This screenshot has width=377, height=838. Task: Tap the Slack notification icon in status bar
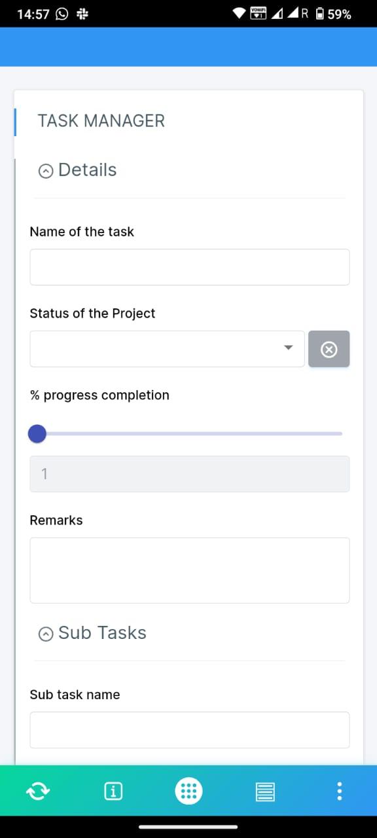(x=82, y=14)
